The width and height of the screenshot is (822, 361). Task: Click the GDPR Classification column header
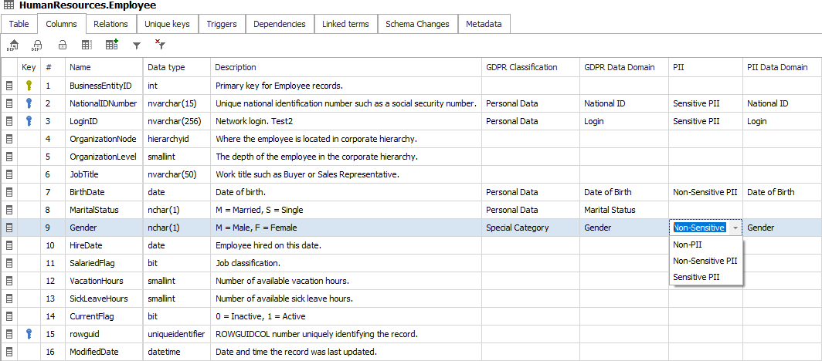pos(521,67)
